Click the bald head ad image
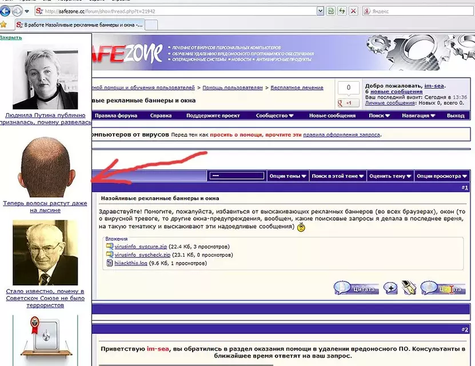 (x=45, y=166)
